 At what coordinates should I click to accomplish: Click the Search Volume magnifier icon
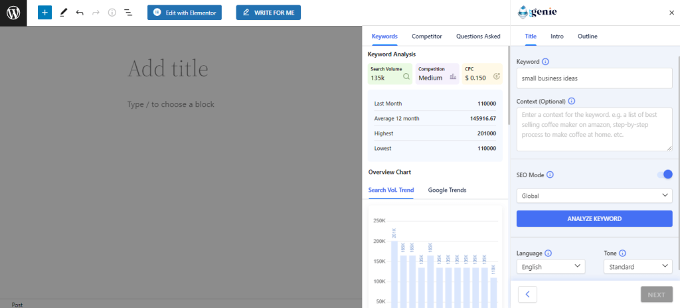tap(406, 76)
